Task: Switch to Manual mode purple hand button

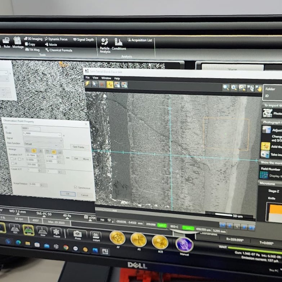Action: [x=184, y=245]
